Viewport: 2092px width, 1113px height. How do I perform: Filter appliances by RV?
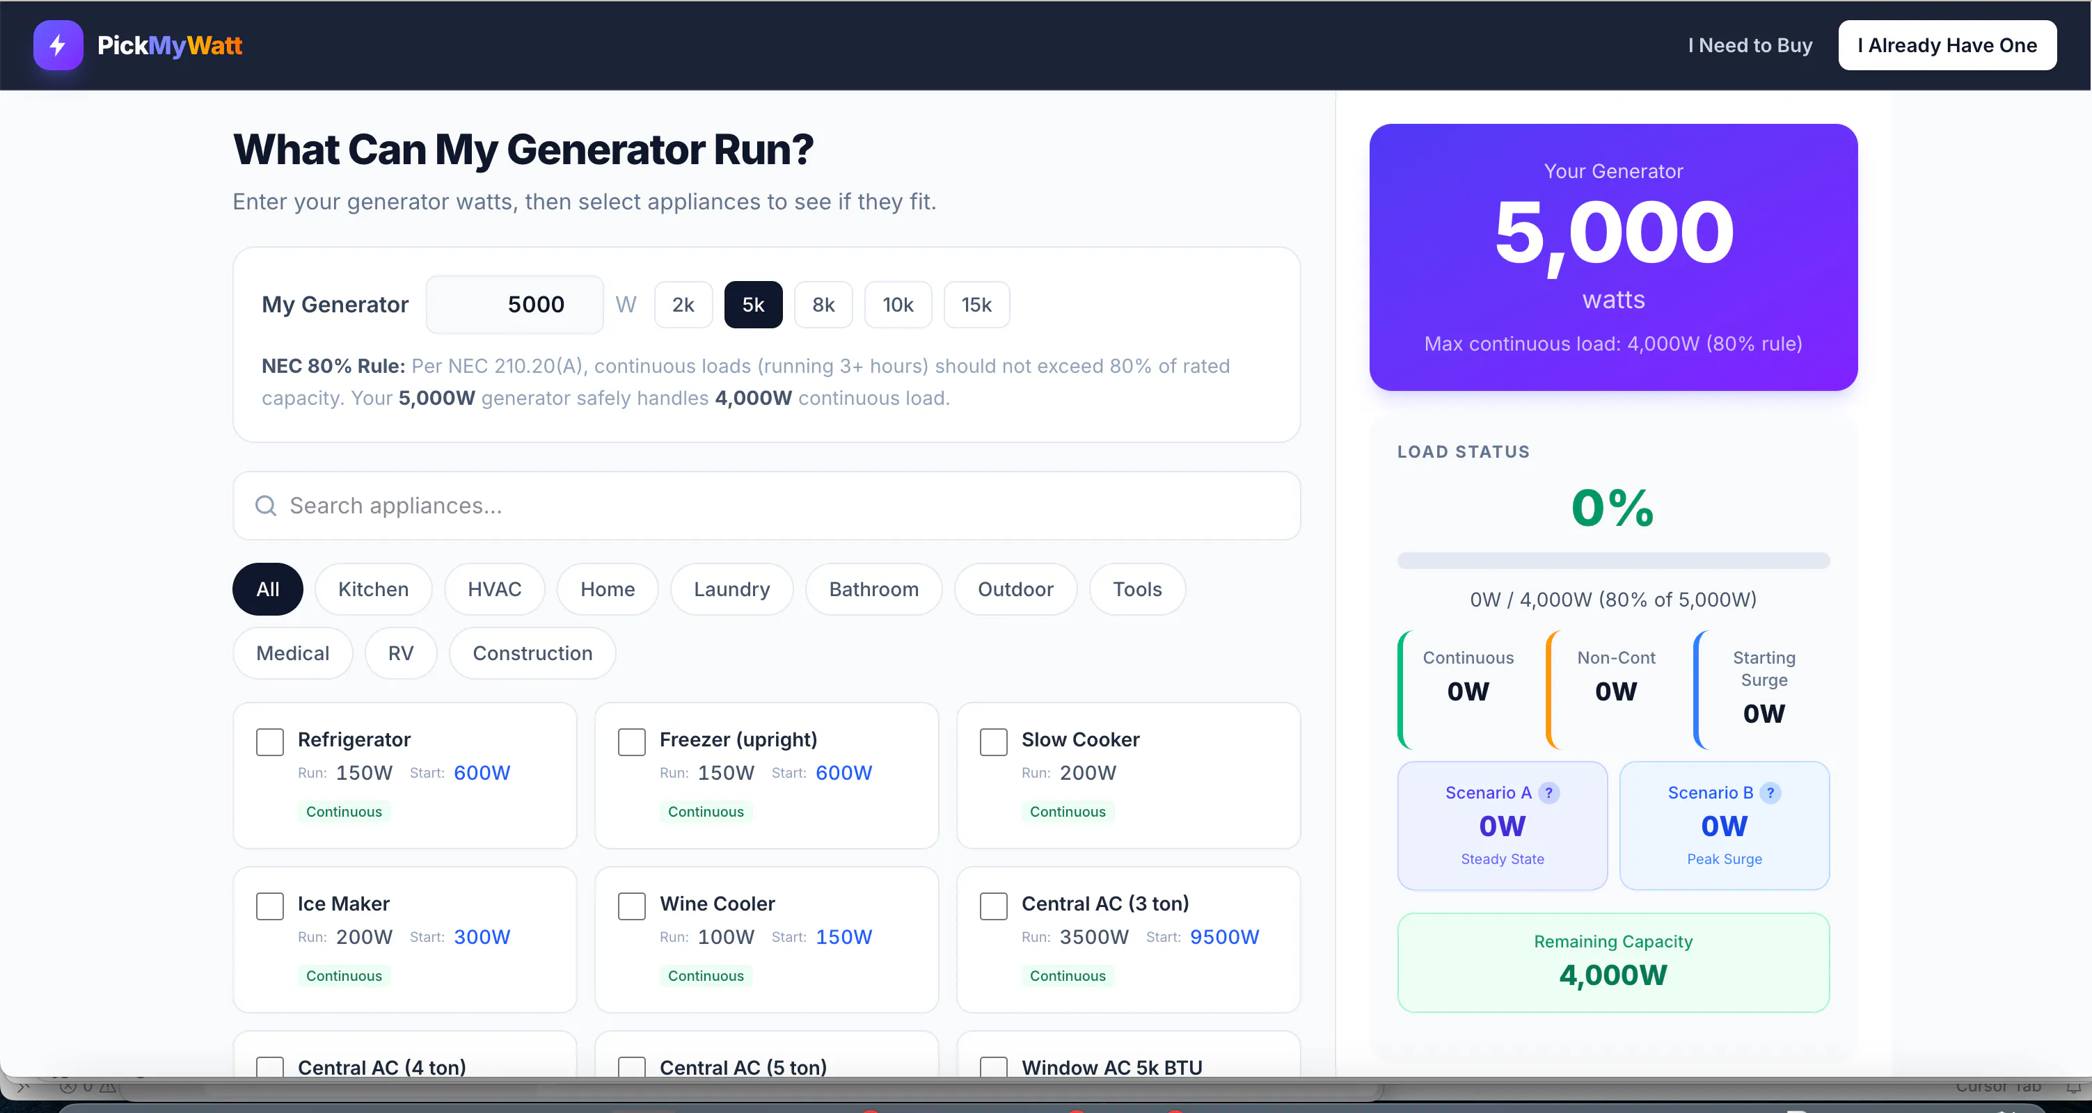401,653
